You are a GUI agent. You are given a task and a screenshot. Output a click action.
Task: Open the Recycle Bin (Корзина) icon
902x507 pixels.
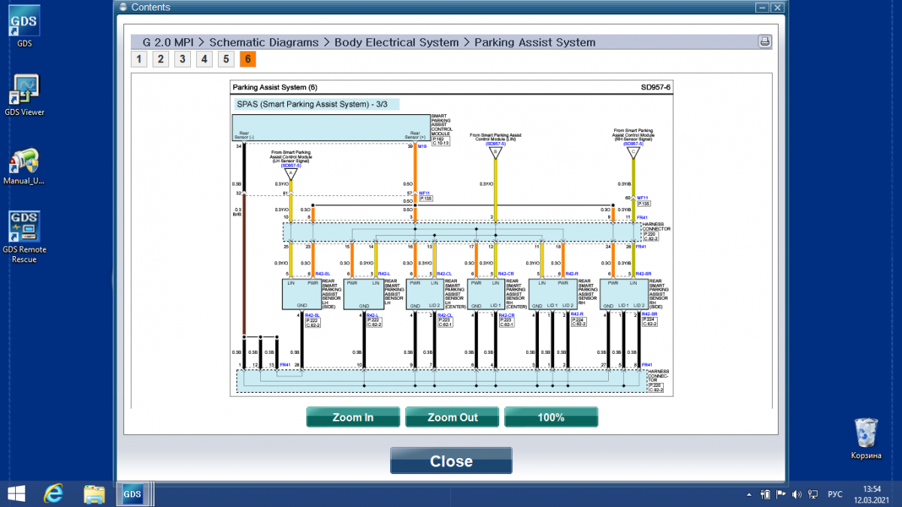tap(866, 438)
